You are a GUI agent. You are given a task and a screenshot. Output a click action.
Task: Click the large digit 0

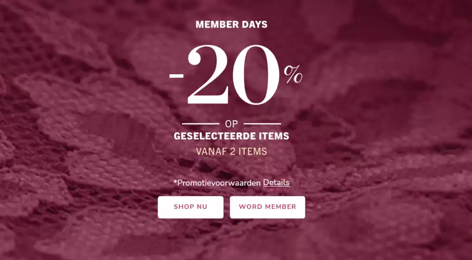click(x=256, y=75)
